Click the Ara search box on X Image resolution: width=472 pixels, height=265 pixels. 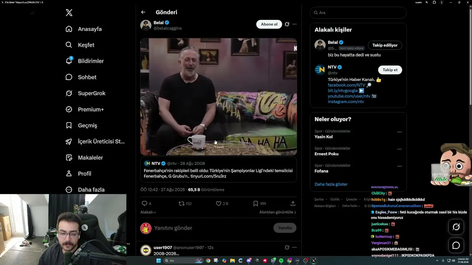pyautogui.click(x=358, y=13)
